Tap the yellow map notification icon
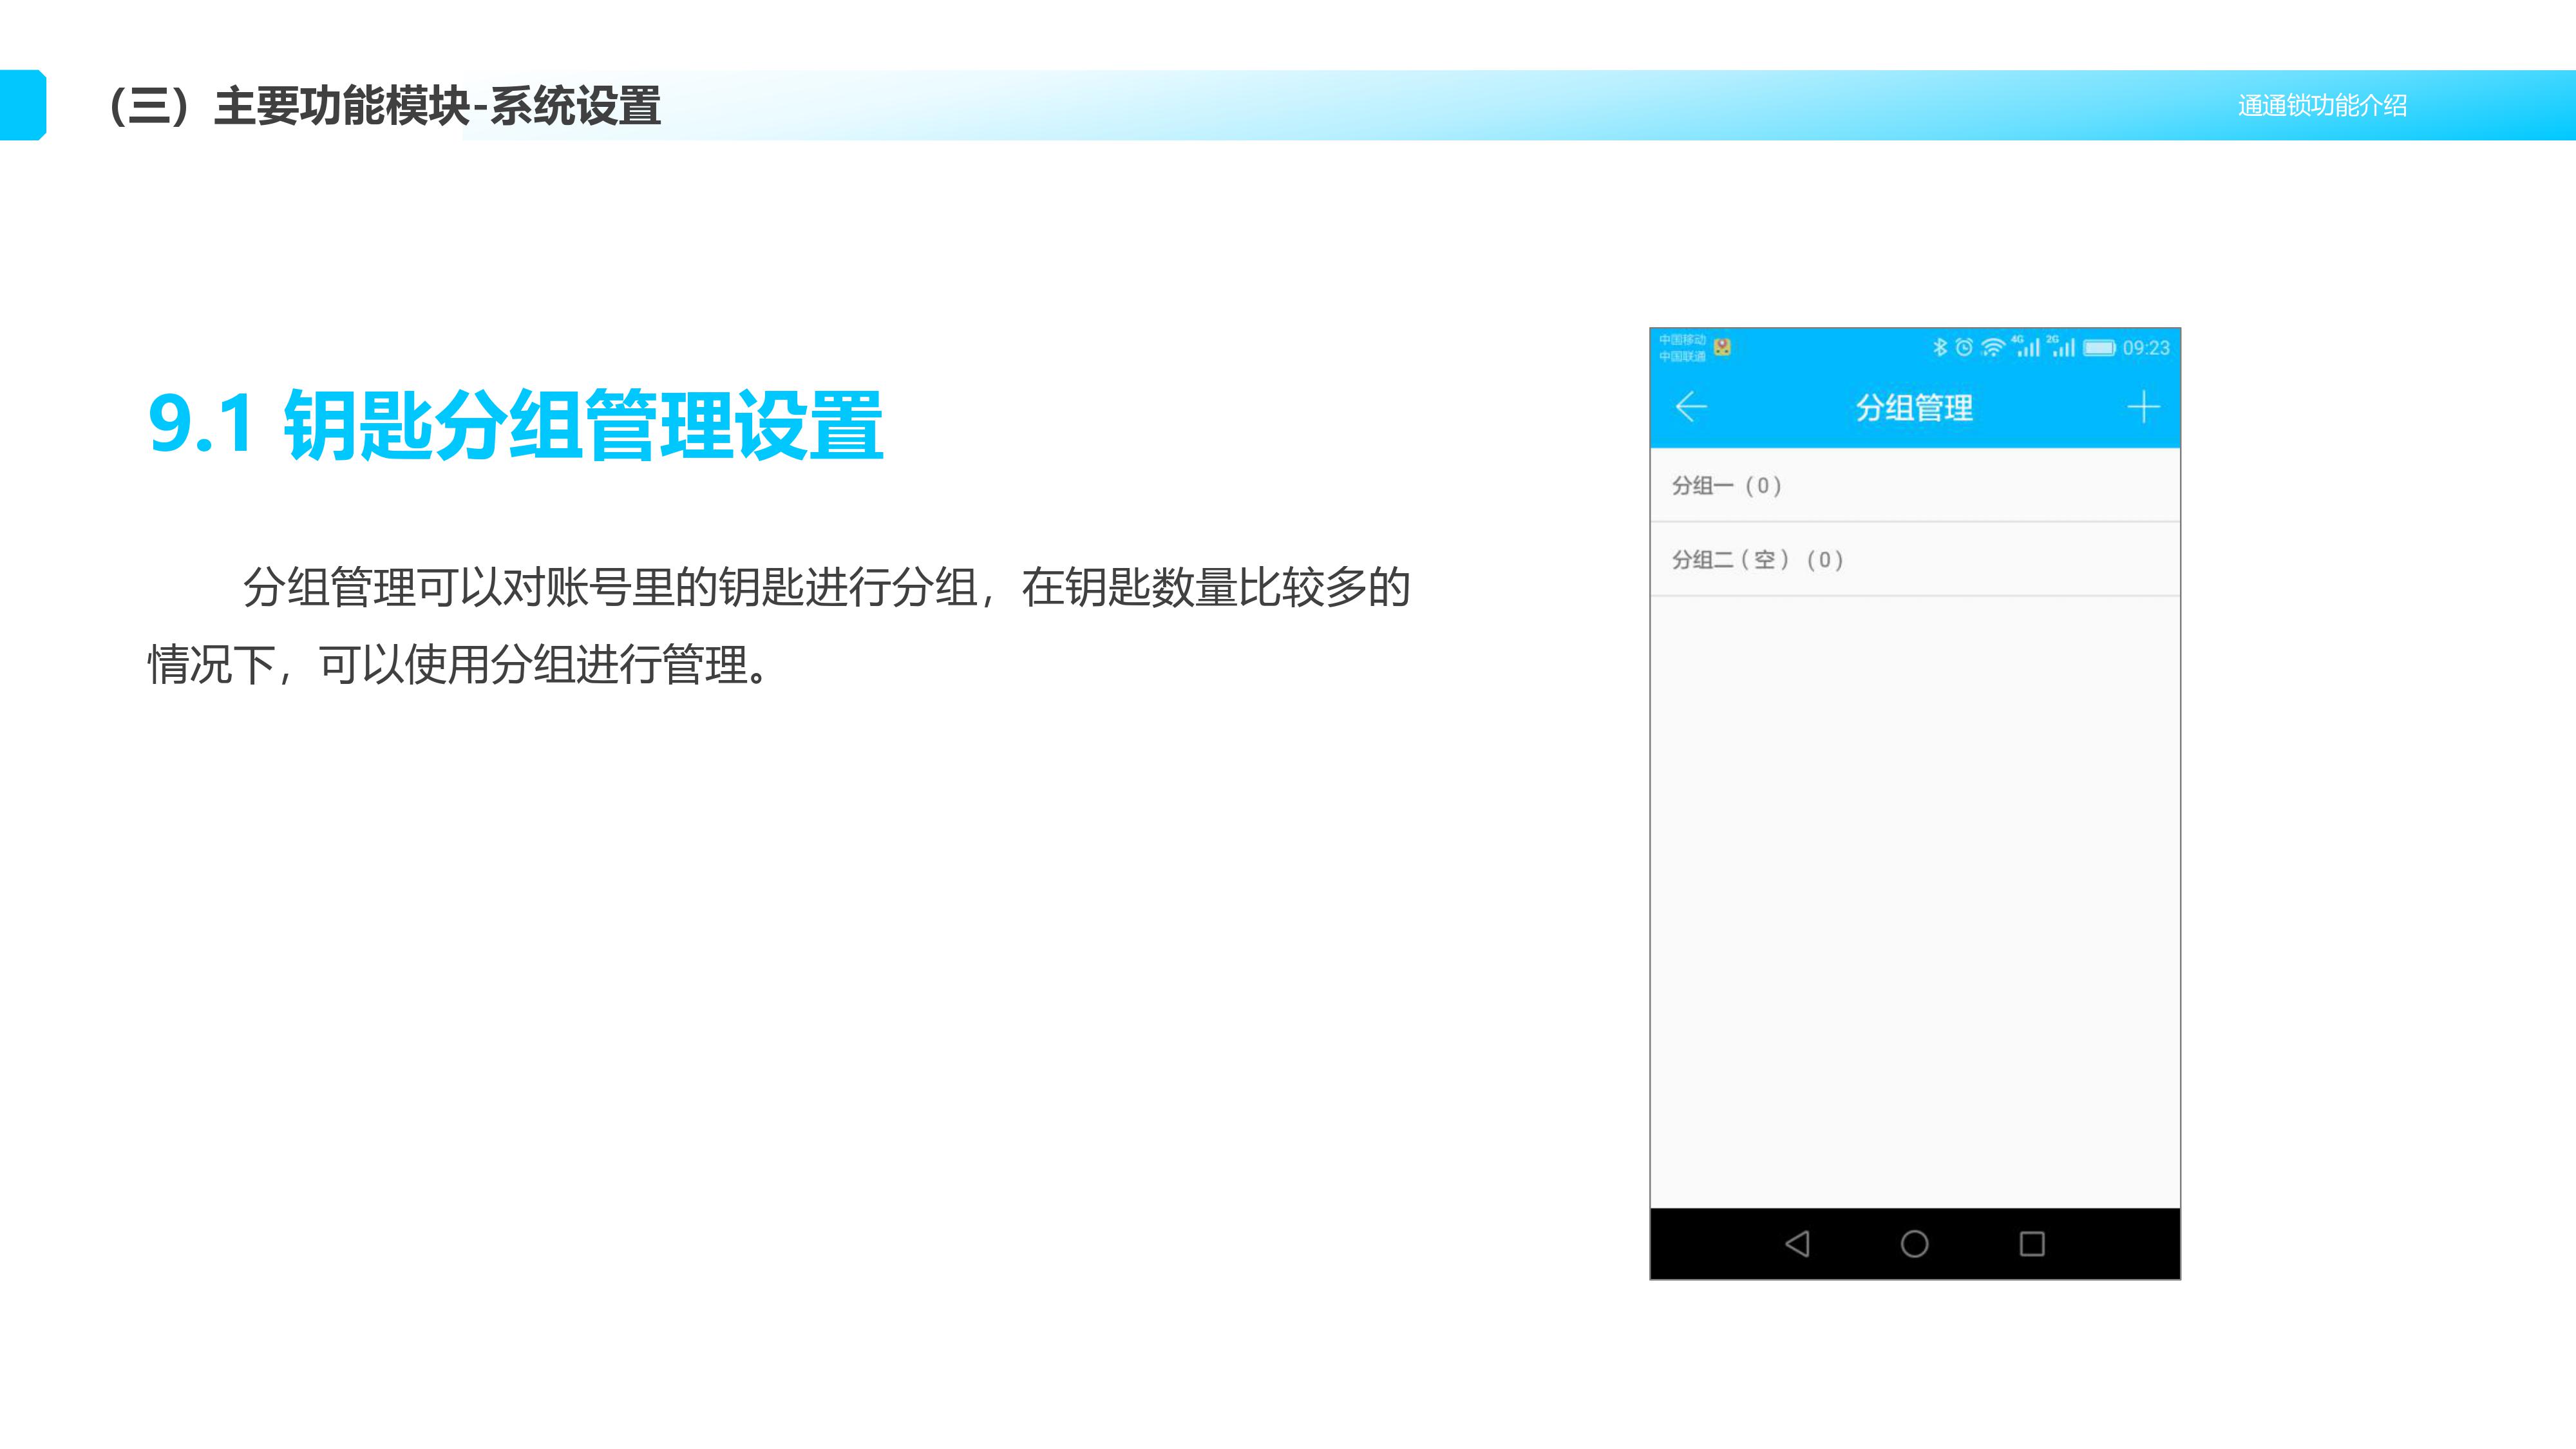The width and height of the screenshot is (2576, 1449). [x=1722, y=347]
